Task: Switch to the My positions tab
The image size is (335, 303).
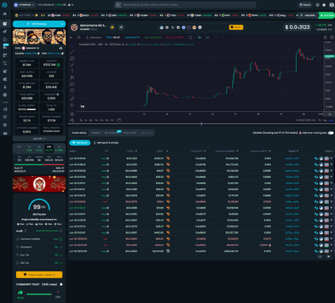Action: [x=111, y=133]
